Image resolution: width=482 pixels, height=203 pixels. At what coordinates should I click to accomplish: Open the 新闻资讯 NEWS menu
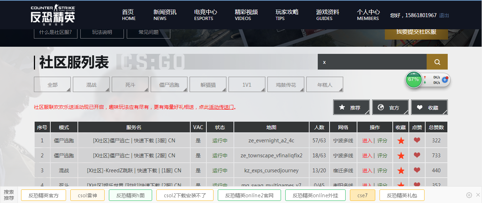(x=165, y=15)
